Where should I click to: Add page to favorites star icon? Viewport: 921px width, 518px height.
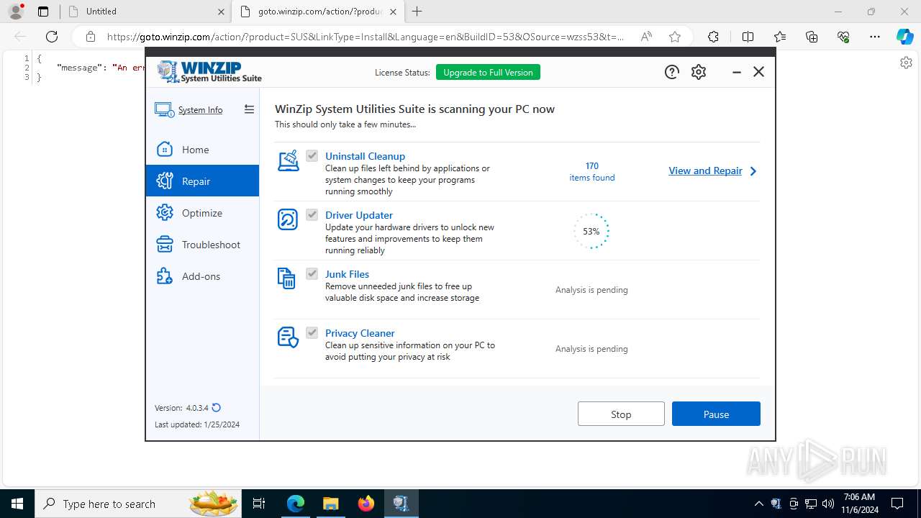674,37
